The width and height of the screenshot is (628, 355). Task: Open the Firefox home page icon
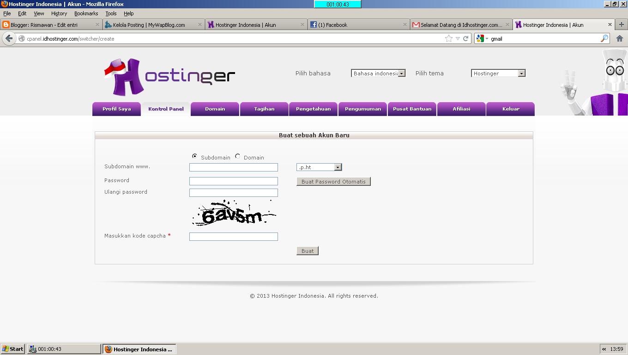coord(620,39)
